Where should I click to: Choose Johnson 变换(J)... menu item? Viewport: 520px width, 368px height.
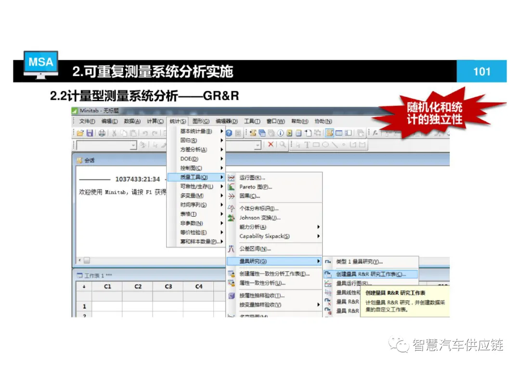[274, 218]
